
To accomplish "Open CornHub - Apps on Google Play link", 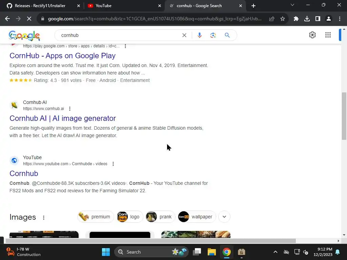I will tap(62, 56).
